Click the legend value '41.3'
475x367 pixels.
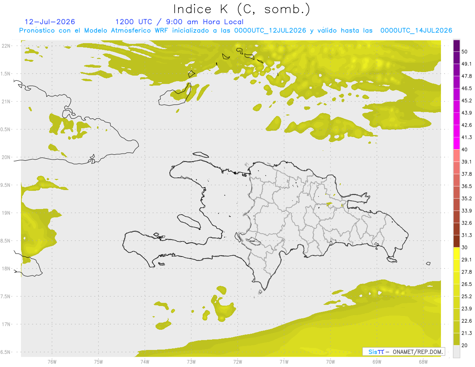[466, 137]
